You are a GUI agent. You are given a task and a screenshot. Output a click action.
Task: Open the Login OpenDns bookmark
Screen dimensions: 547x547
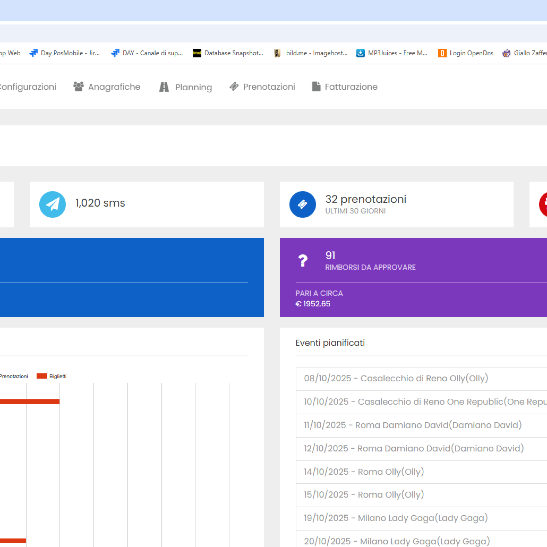coord(466,53)
